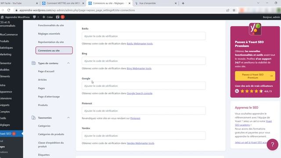Close the Vue d'ensemble tab

coord(176,3)
